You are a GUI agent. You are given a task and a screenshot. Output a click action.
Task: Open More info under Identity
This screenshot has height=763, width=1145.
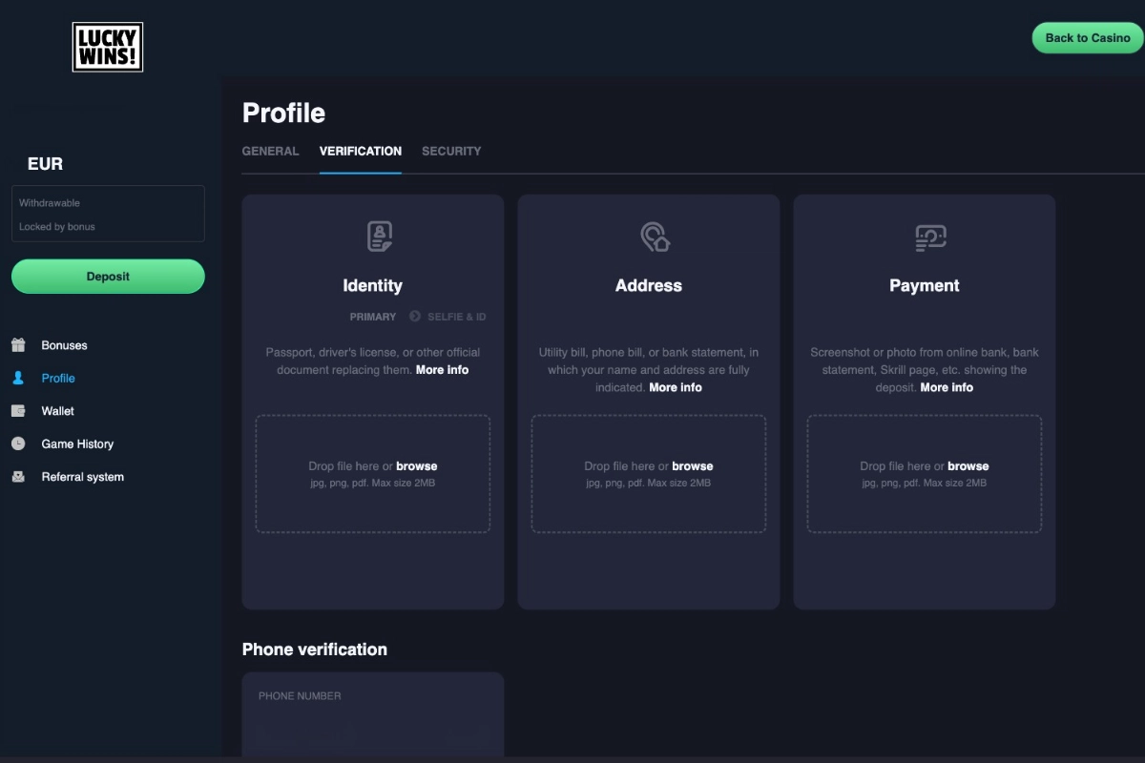pos(443,370)
